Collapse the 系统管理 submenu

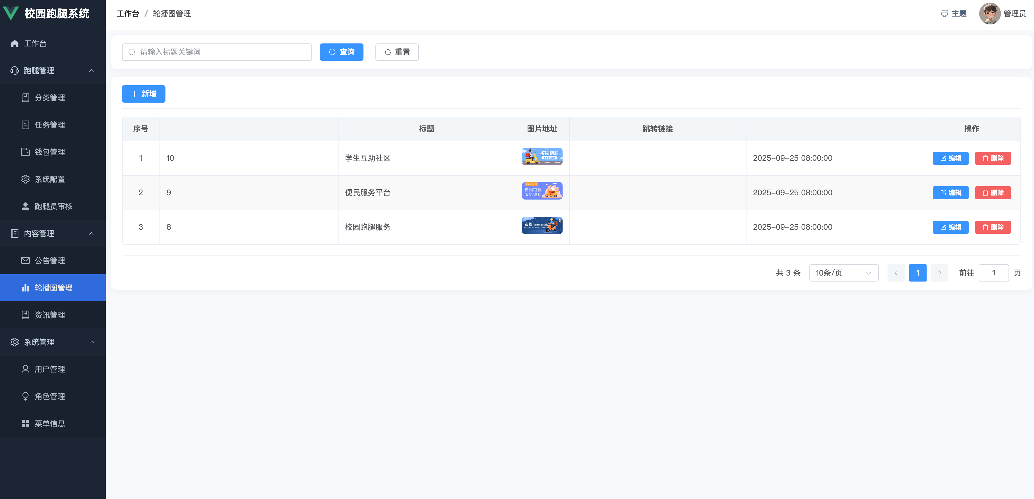click(x=91, y=342)
